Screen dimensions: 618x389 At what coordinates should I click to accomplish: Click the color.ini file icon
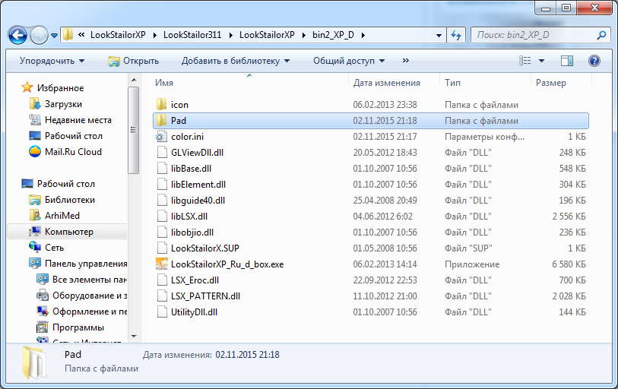[161, 136]
